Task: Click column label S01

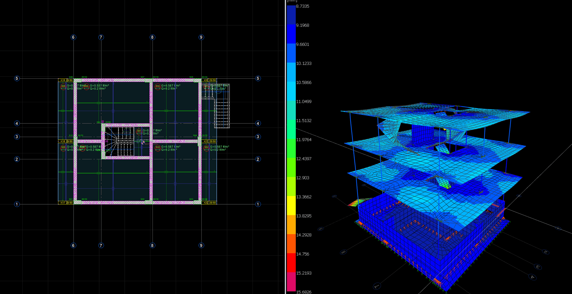Action: coord(71,199)
